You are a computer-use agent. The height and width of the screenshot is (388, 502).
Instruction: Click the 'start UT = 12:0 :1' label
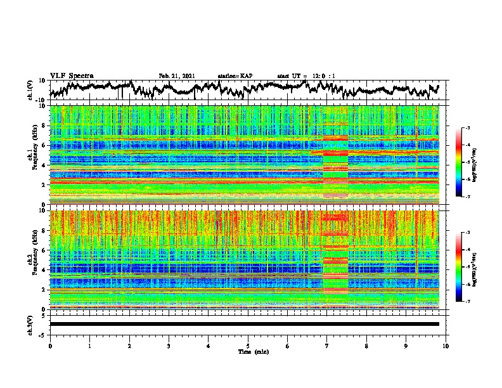click(306, 76)
